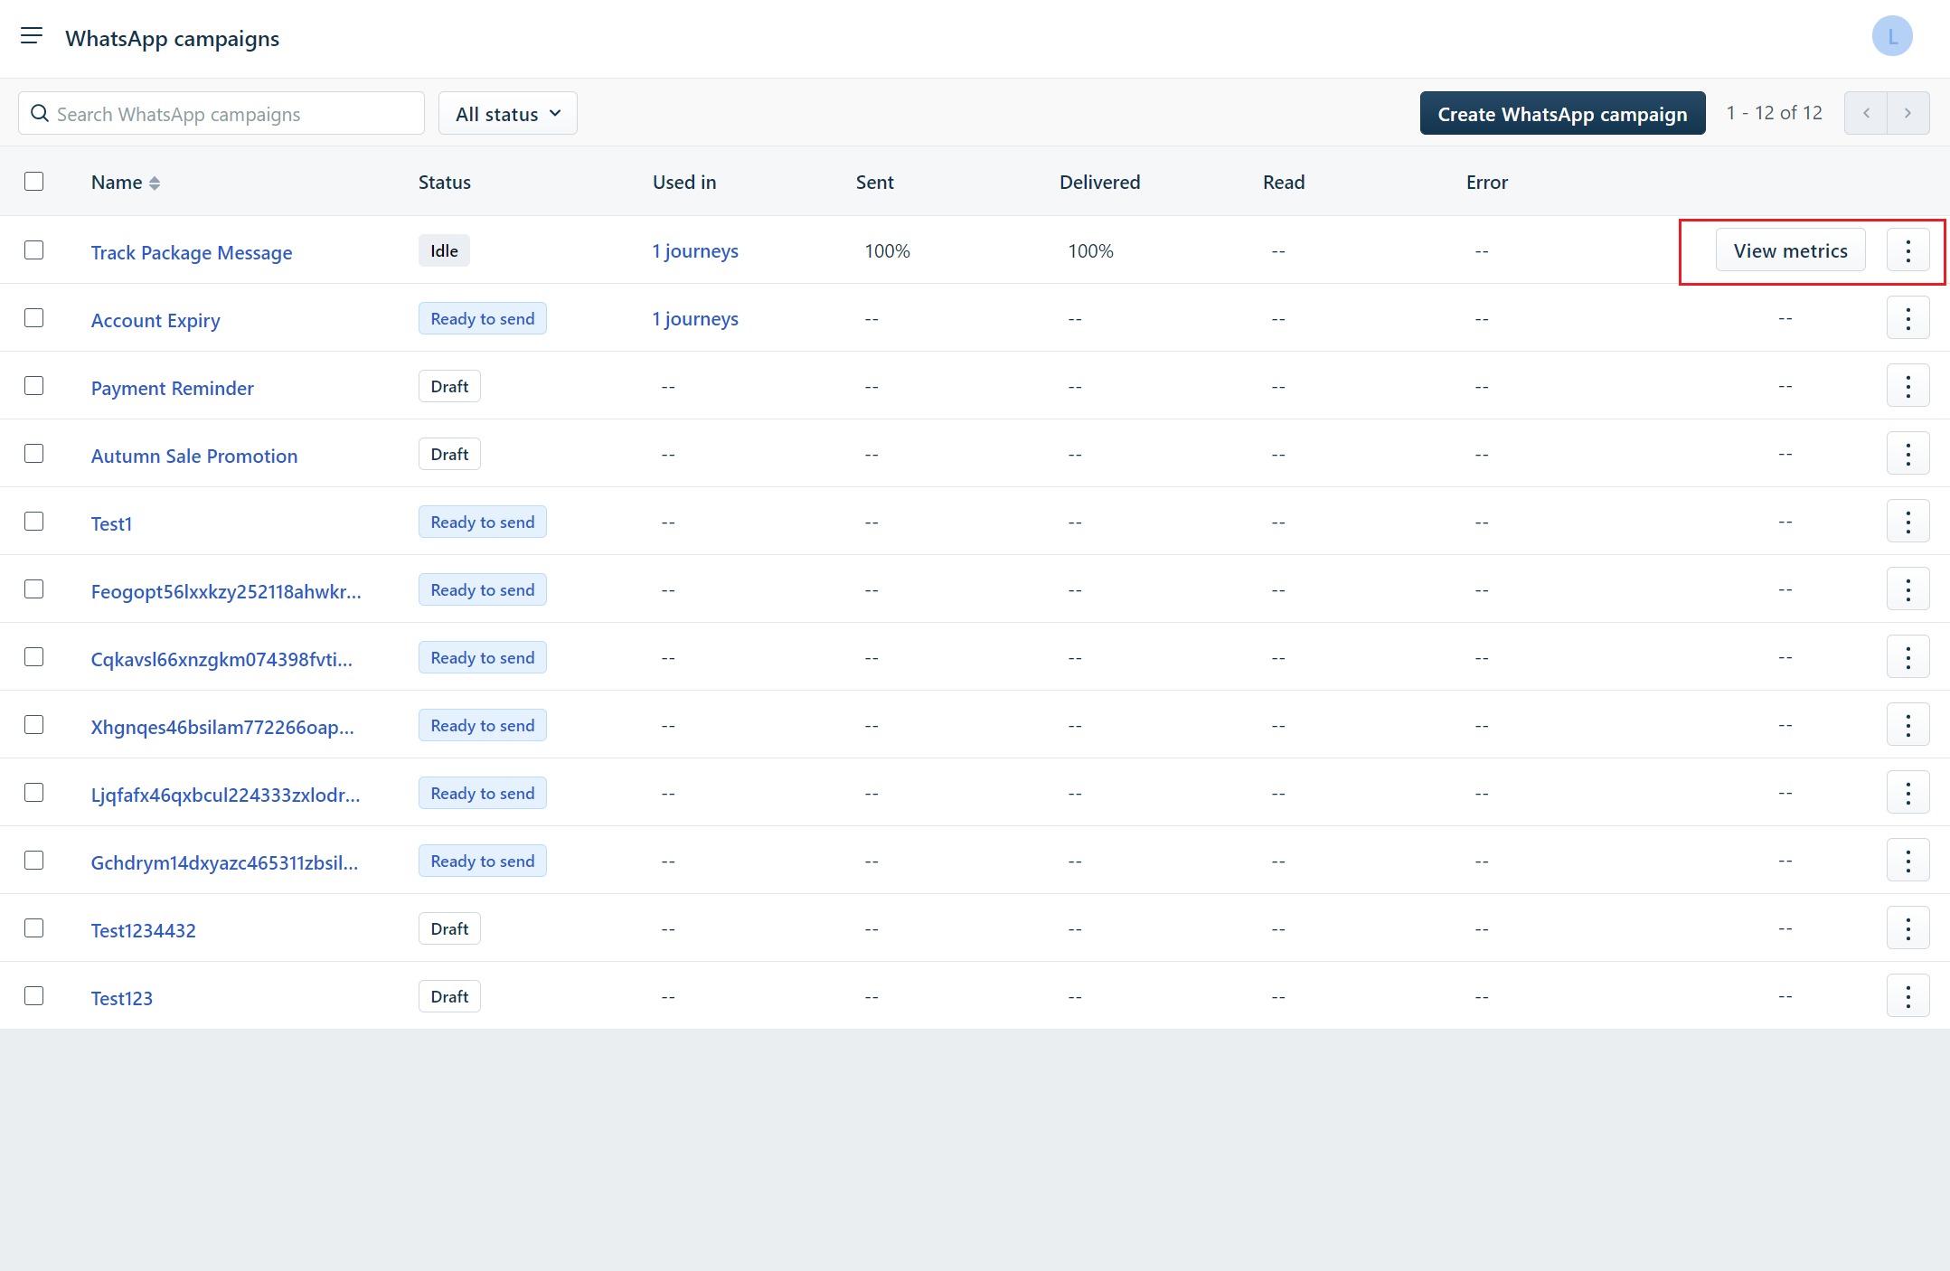Open actions menu for Autumn Sale Promotion
Screen dimensions: 1950x1271
point(1908,454)
